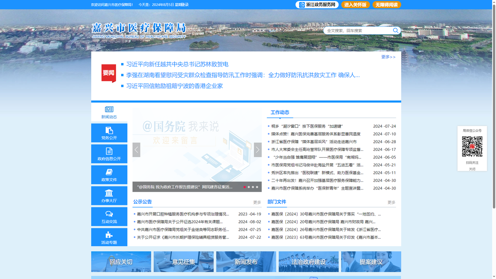
Task: Open the 提案建议 banner tile
Action: 371,262
